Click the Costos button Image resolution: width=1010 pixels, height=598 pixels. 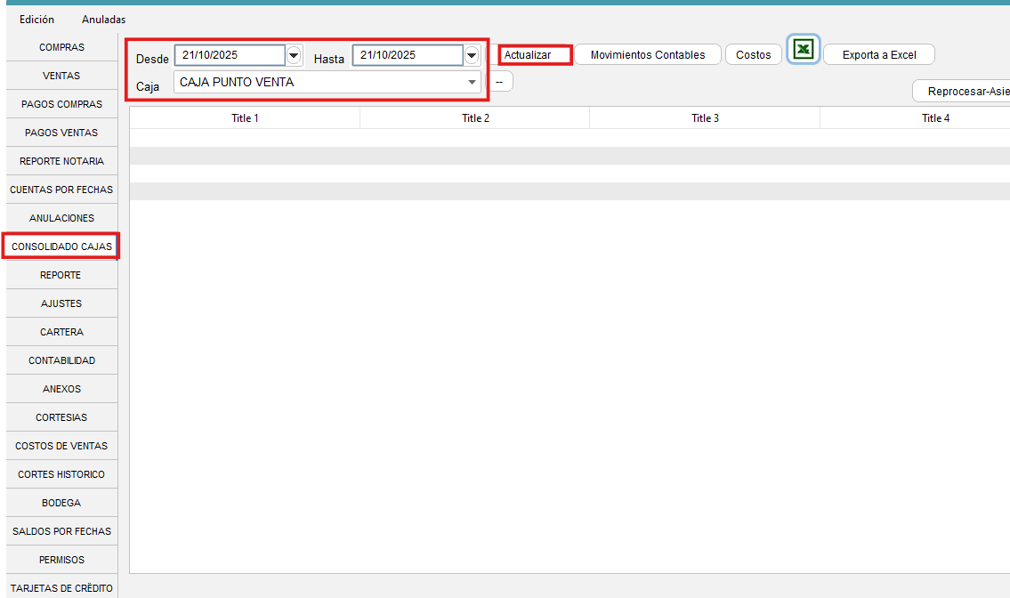click(753, 55)
